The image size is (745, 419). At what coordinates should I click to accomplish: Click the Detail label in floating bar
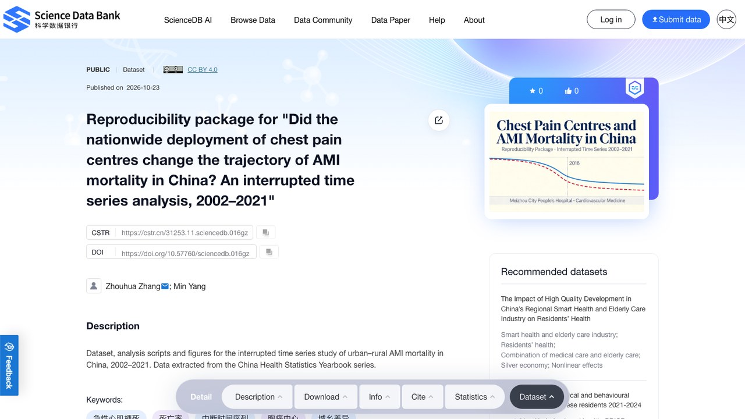pos(201,397)
